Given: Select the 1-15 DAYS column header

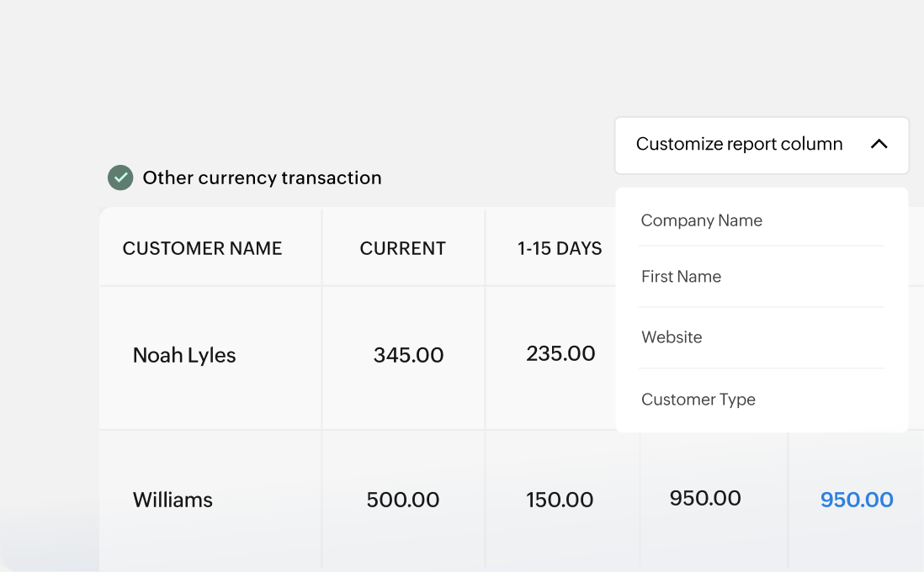Looking at the screenshot, I should 560,248.
